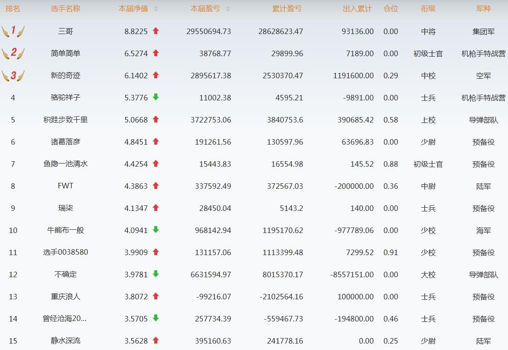Click player name 选手0038580

tap(65, 252)
